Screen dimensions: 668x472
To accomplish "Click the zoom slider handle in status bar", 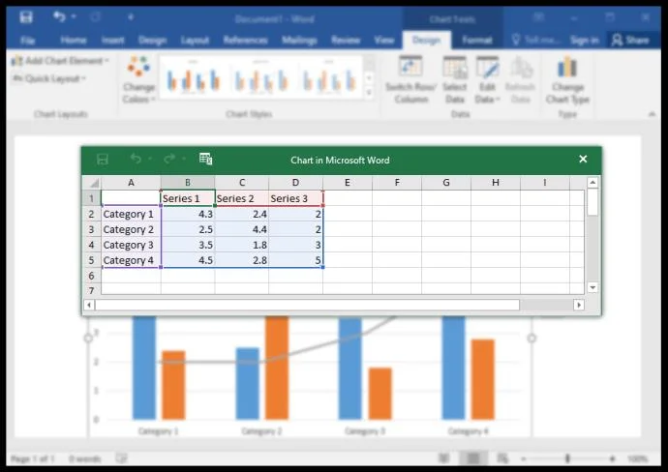I will (x=567, y=458).
